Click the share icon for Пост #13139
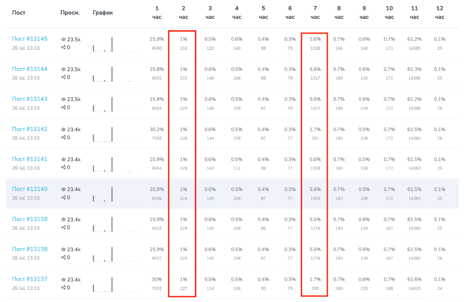The image size is (464, 302). coord(63,227)
